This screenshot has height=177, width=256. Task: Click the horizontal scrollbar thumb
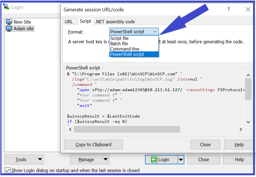[x=127, y=129]
